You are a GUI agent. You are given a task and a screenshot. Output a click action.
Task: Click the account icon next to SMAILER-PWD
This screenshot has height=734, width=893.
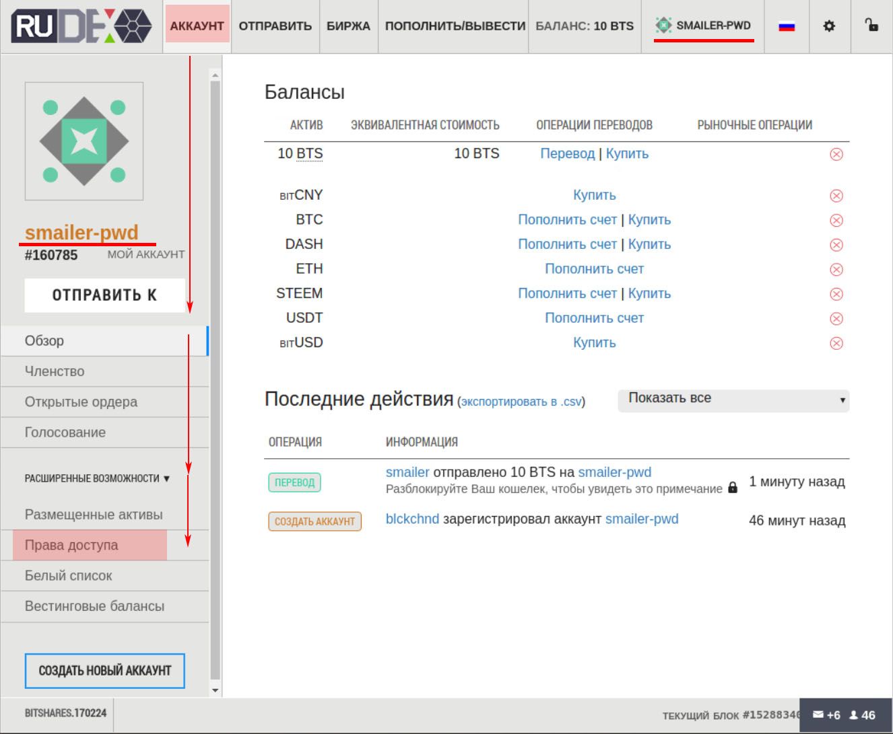coord(663,26)
